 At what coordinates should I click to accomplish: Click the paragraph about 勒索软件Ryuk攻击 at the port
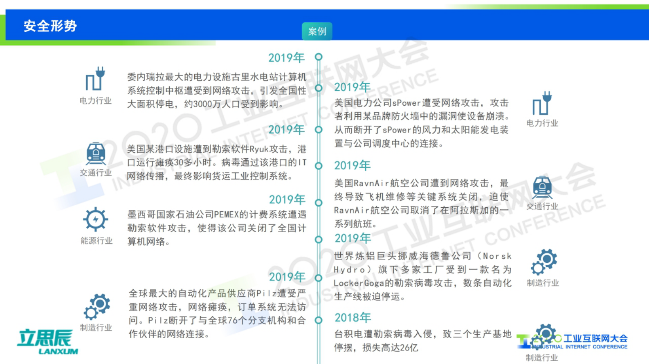[x=217, y=162]
